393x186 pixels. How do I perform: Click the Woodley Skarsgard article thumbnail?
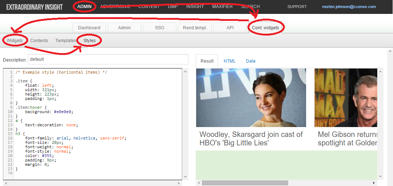251,98
